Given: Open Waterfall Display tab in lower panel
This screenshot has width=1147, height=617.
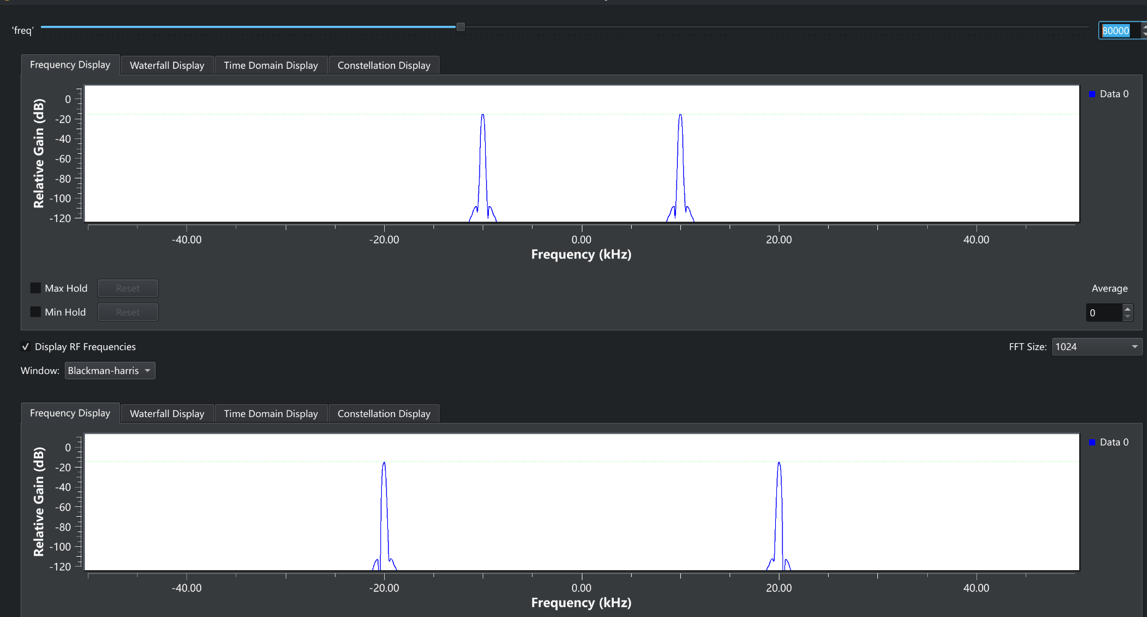Looking at the screenshot, I should point(167,413).
